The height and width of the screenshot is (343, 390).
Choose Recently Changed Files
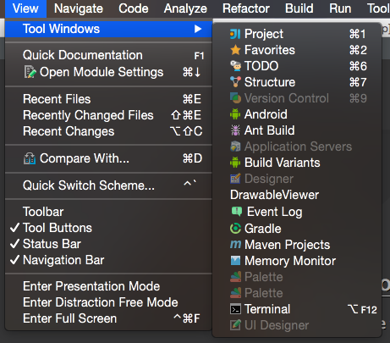108,115
